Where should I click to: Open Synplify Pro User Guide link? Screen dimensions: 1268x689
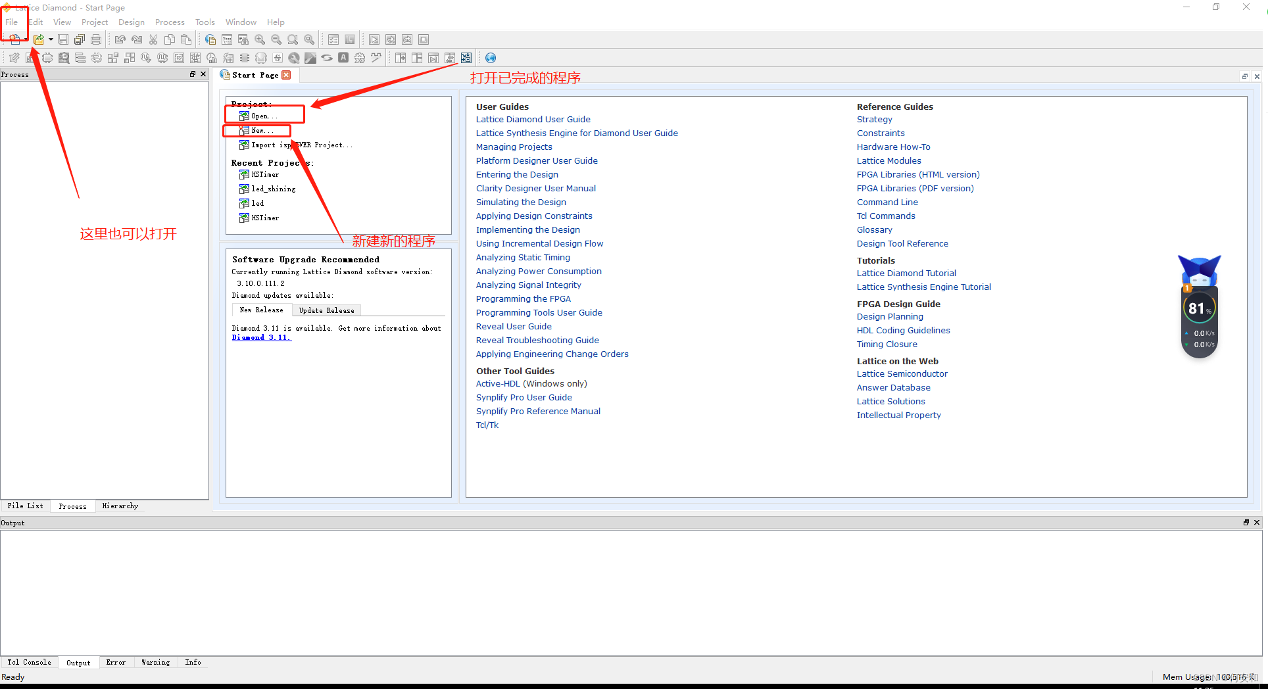click(524, 397)
